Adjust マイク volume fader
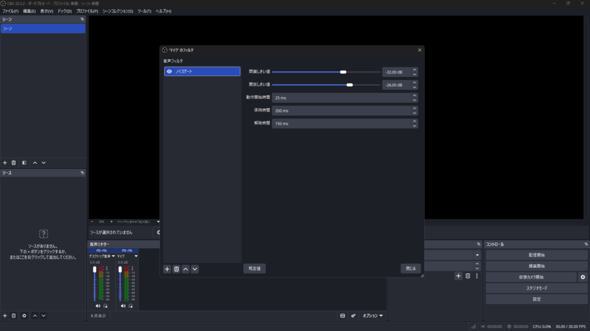The width and height of the screenshot is (590, 331). tap(120, 270)
